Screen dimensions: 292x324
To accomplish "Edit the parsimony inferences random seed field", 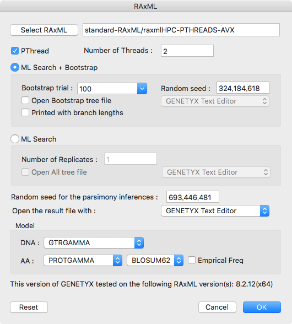I will (193, 197).
